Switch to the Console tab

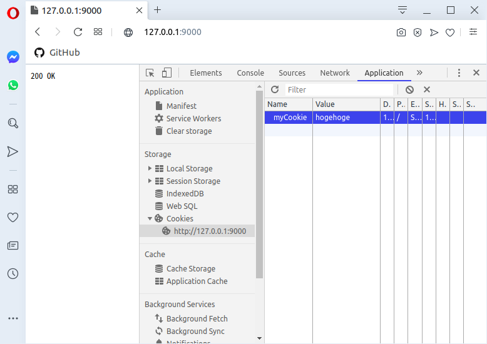tap(250, 73)
